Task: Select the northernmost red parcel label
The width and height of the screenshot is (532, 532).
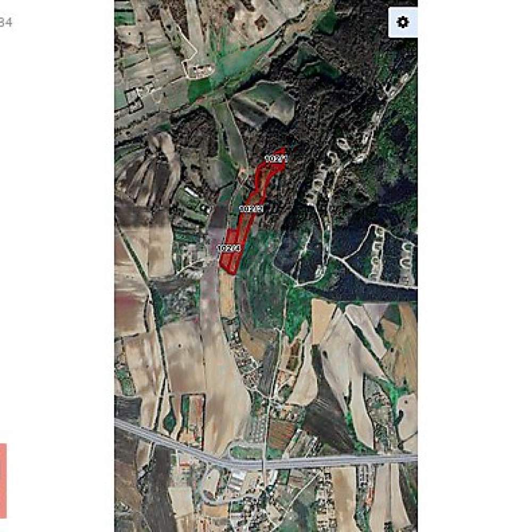Action: [276, 159]
